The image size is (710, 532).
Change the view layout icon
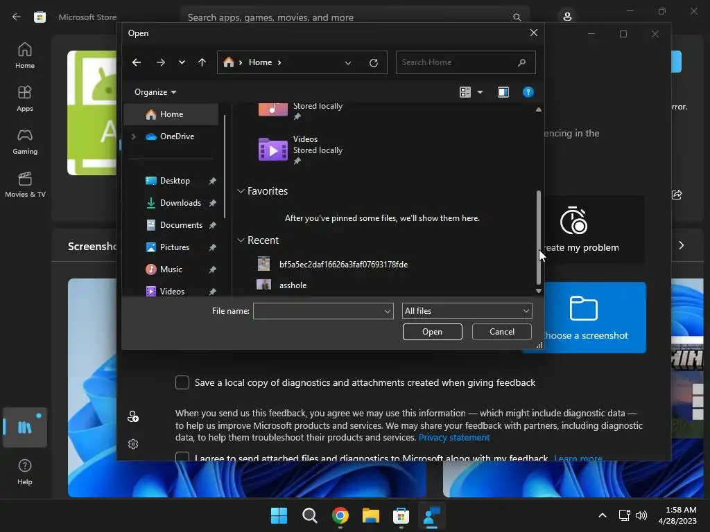465,92
